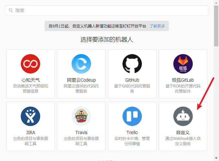Click description 自动推送天气预报和预警信息

pyautogui.click(x=30, y=88)
